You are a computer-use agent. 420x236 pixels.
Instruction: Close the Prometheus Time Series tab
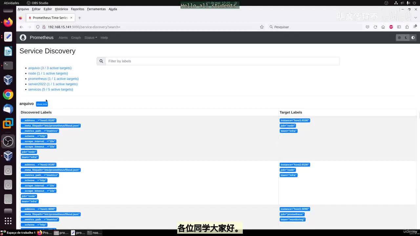(x=71, y=18)
